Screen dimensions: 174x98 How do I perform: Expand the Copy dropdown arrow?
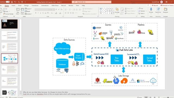10,11
